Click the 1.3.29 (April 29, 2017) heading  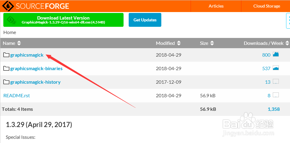pyautogui.click(x=39, y=125)
